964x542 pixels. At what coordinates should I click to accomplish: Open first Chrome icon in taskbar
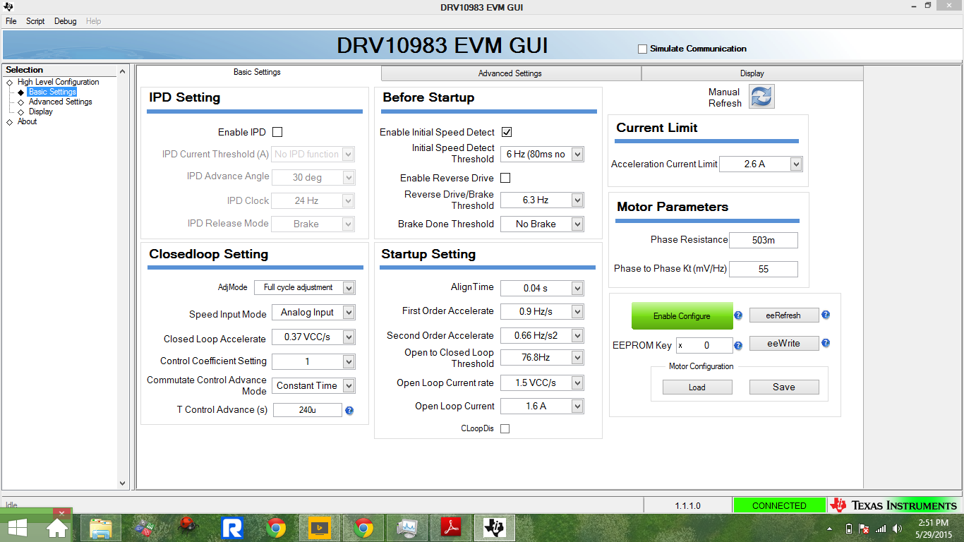coord(276,528)
